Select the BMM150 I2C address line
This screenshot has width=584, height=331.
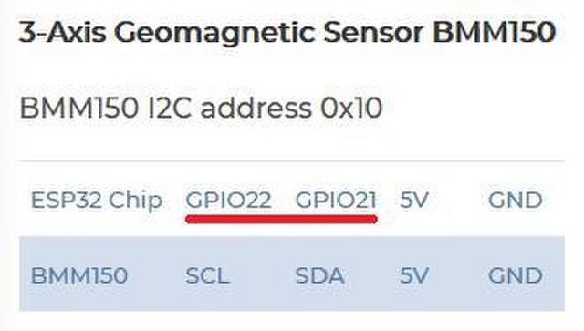coord(201,108)
